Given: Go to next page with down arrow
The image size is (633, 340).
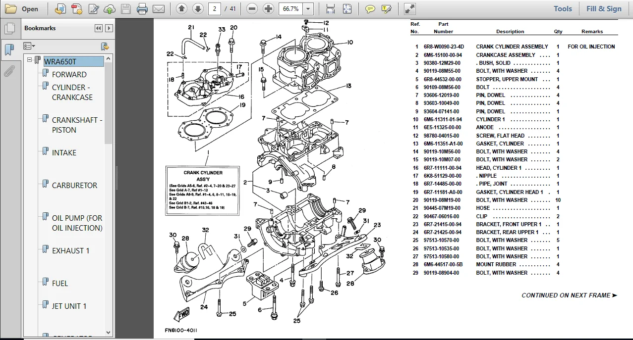Looking at the screenshot, I should pos(198,9).
